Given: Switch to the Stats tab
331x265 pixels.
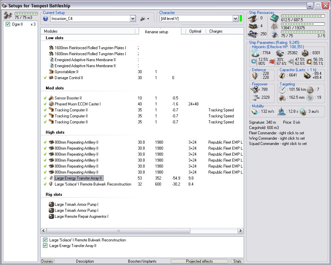Looking at the screenshot, I should tap(237, 261).
